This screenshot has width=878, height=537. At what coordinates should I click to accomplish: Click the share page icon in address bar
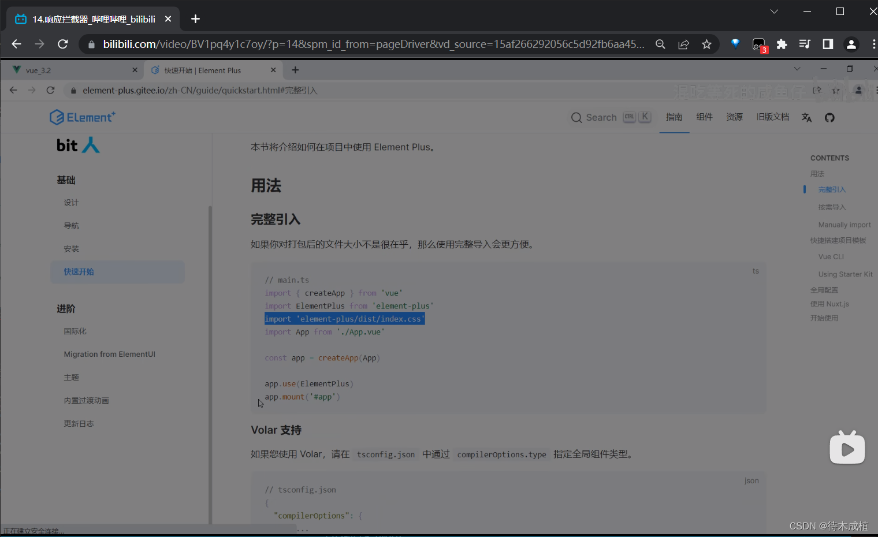(x=683, y=44)
